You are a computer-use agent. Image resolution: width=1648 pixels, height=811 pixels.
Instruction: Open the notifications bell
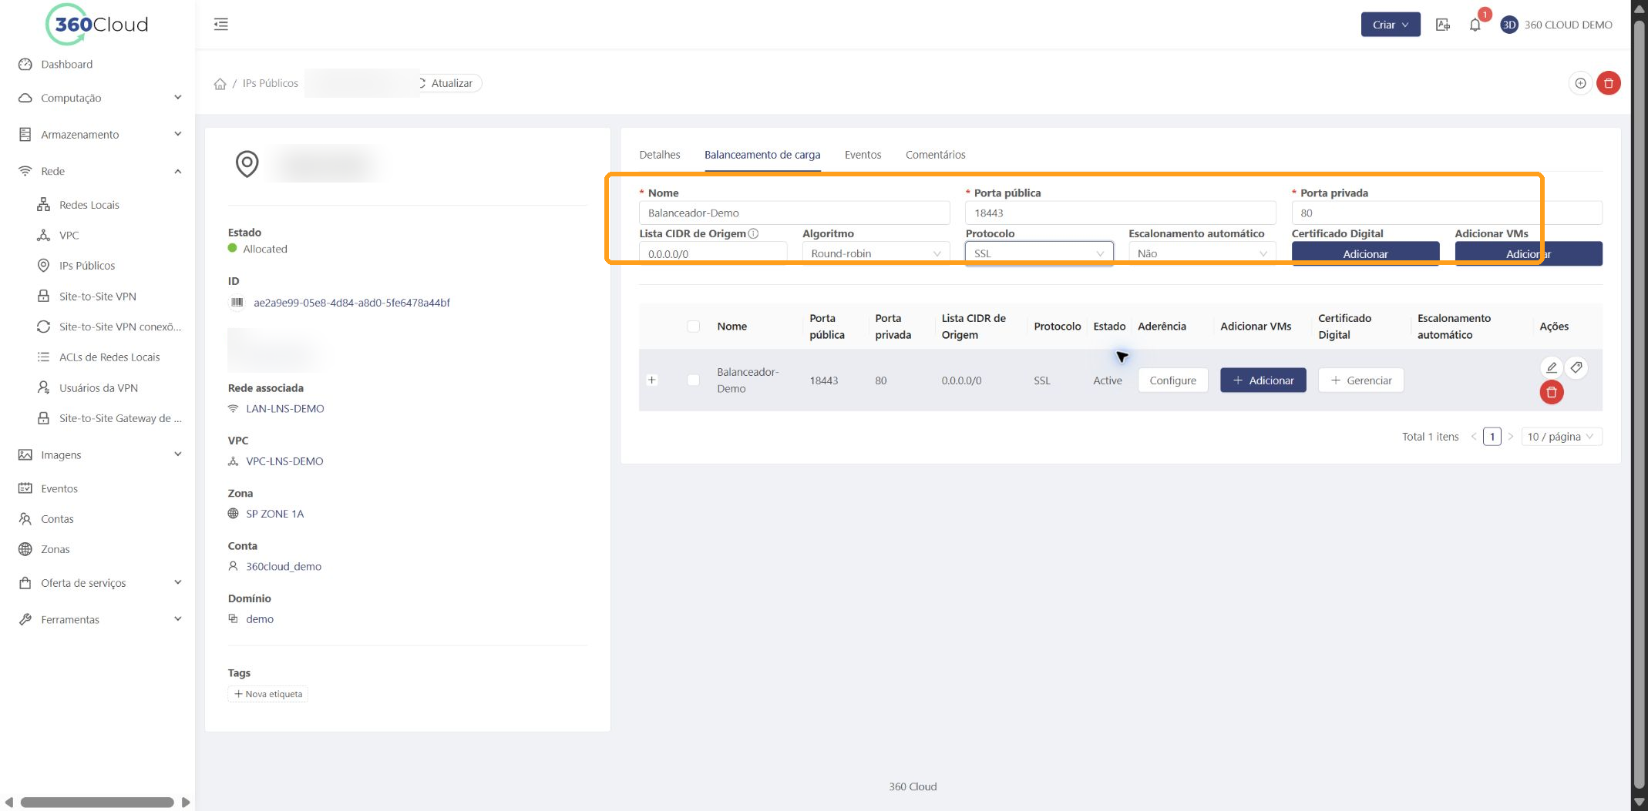pos(1475,25)
